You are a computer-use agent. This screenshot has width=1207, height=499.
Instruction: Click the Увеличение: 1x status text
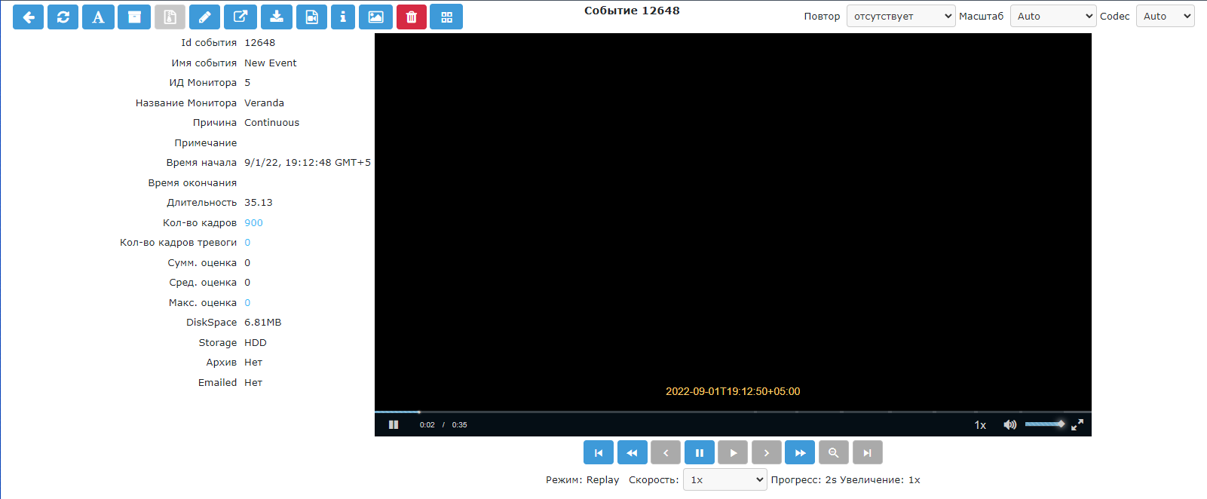880,480
